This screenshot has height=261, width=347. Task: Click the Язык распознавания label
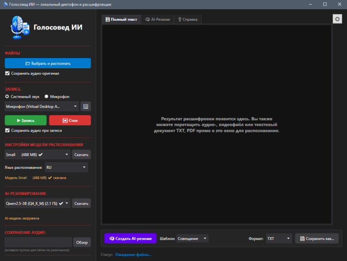[23, 167]
